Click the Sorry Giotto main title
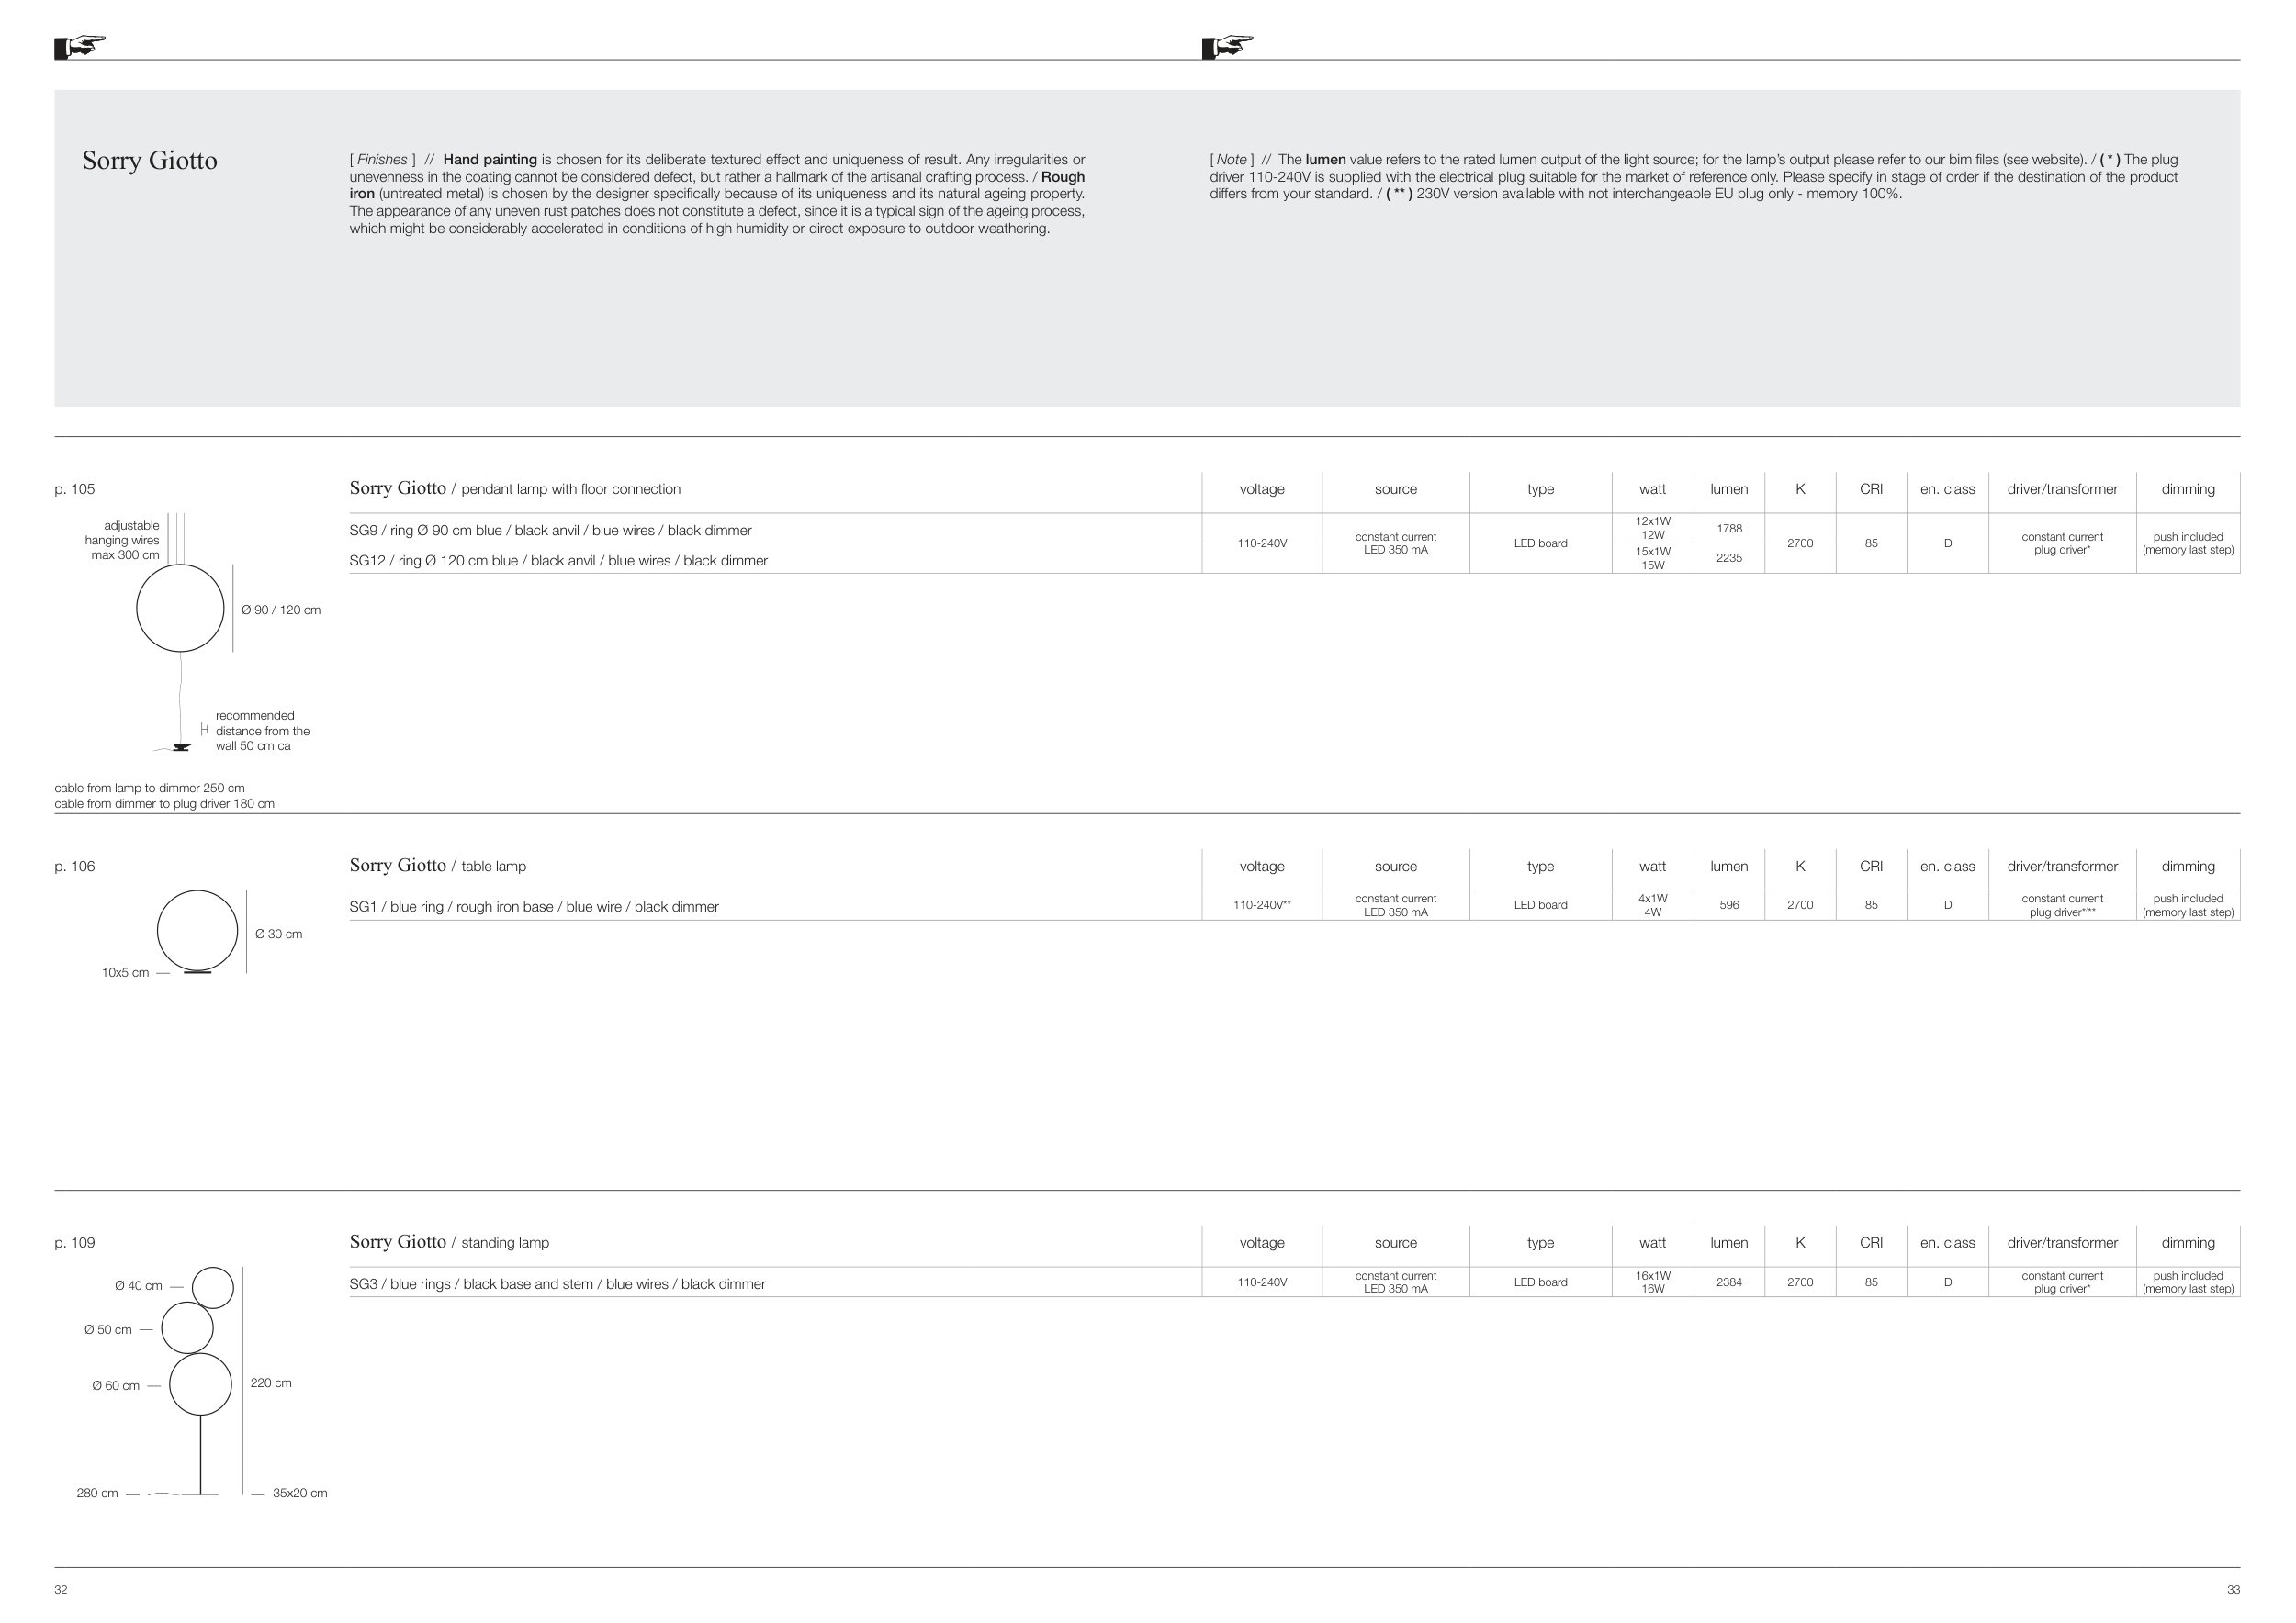The image size is (2296, 1623). click(150, 161)
